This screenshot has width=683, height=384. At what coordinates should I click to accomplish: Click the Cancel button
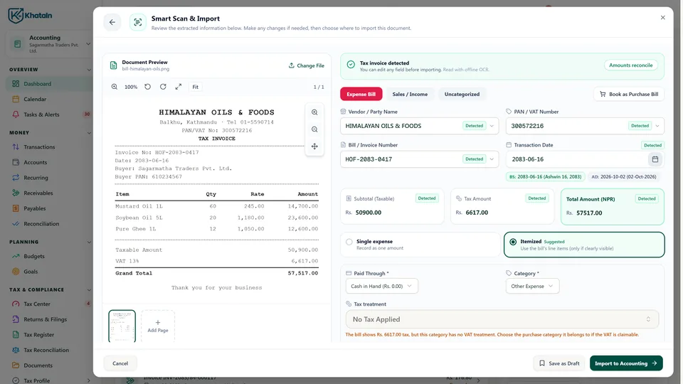pyautogui.click(x=120, y=363)
